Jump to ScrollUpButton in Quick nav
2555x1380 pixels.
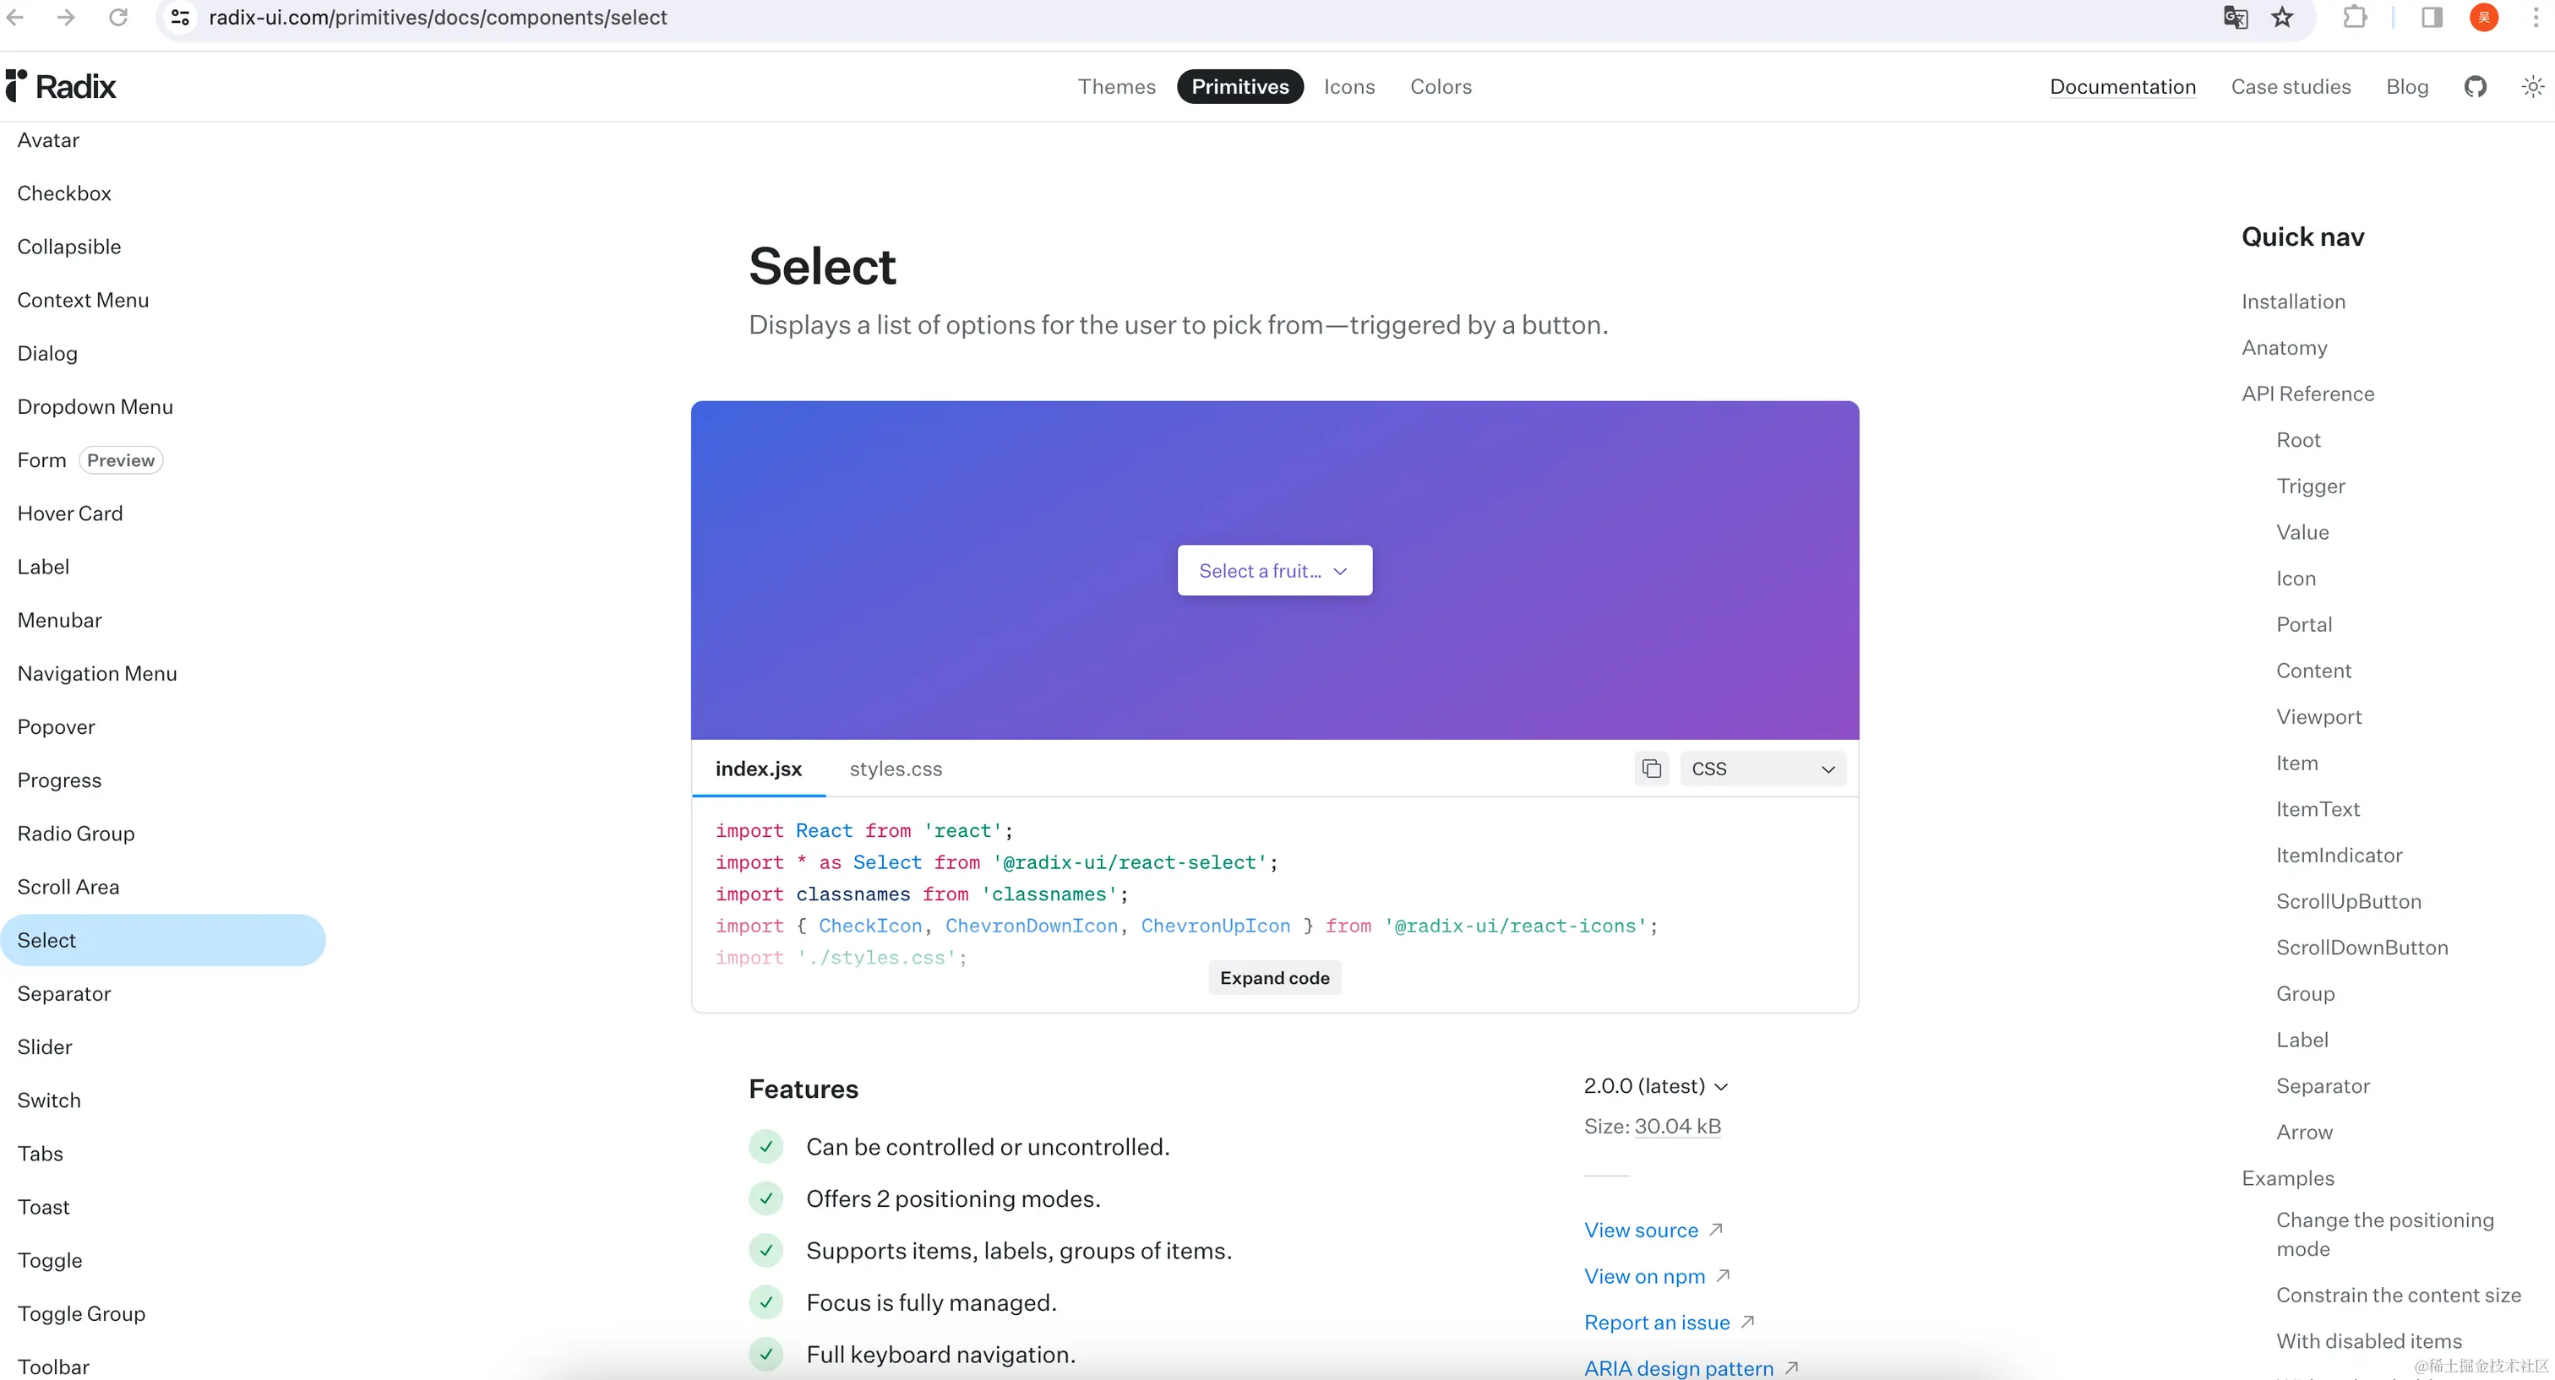pos(2349,901)
